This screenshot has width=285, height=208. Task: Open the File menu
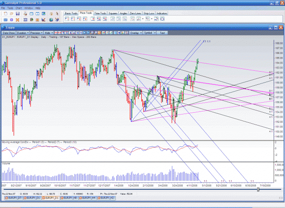click(3, 8)
